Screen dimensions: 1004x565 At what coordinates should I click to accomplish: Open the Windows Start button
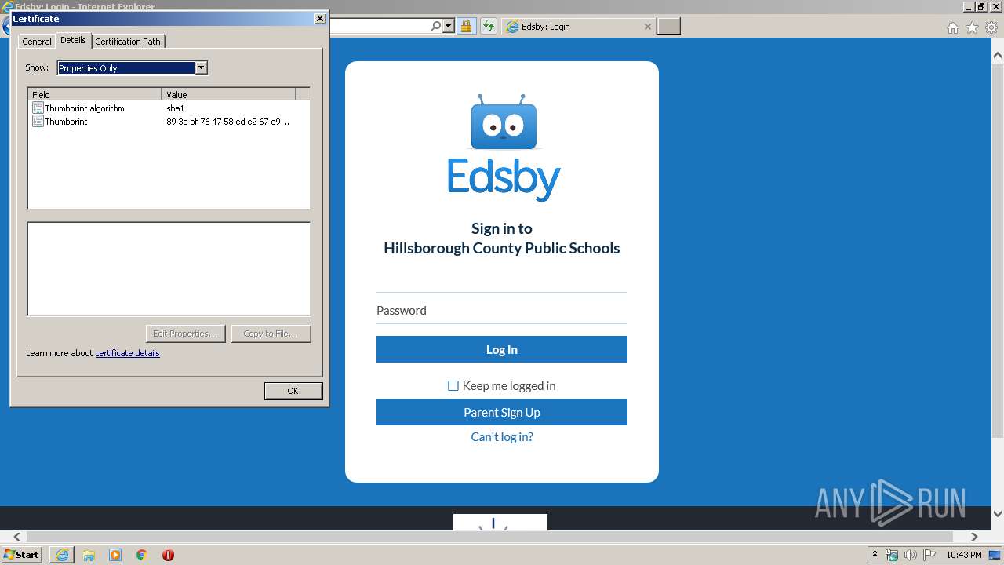coord(22,554)
